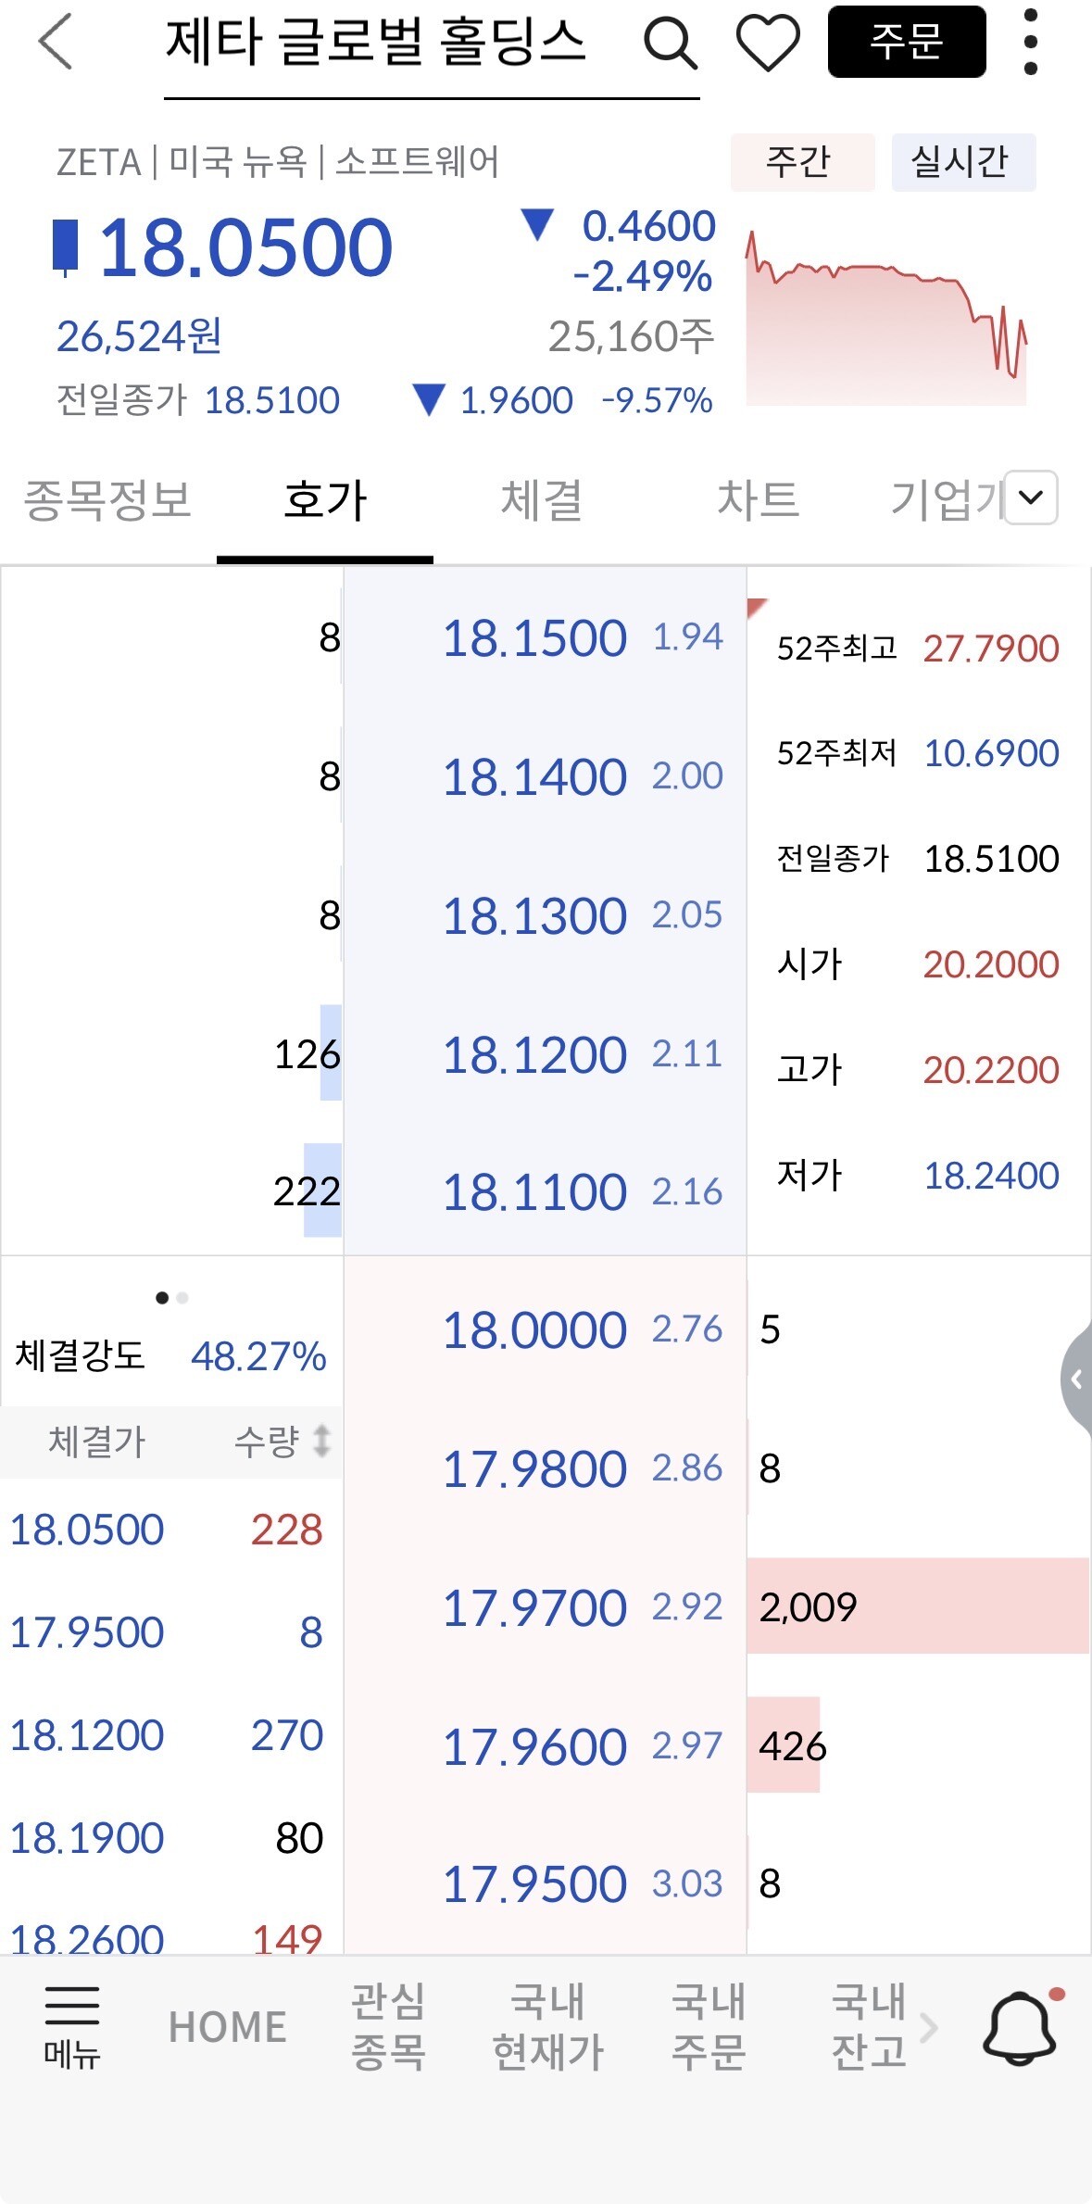Open the intraday mini price chart
1092x2204 pixels.
[x=886, y=315]
